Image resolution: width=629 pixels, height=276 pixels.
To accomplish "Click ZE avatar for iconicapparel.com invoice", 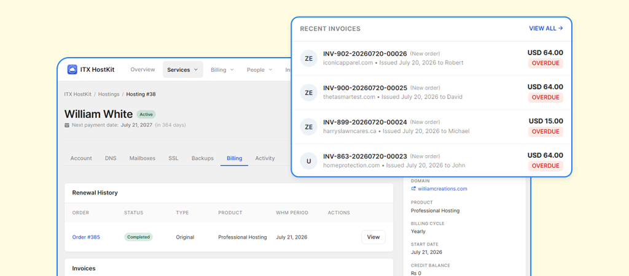I will click(308, 58).
